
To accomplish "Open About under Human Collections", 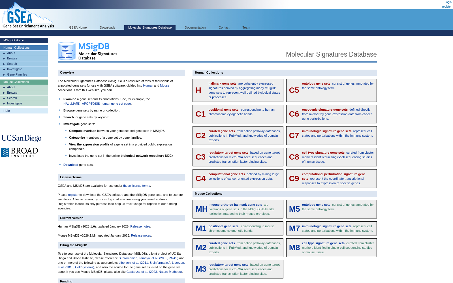I will click(24, 53).
